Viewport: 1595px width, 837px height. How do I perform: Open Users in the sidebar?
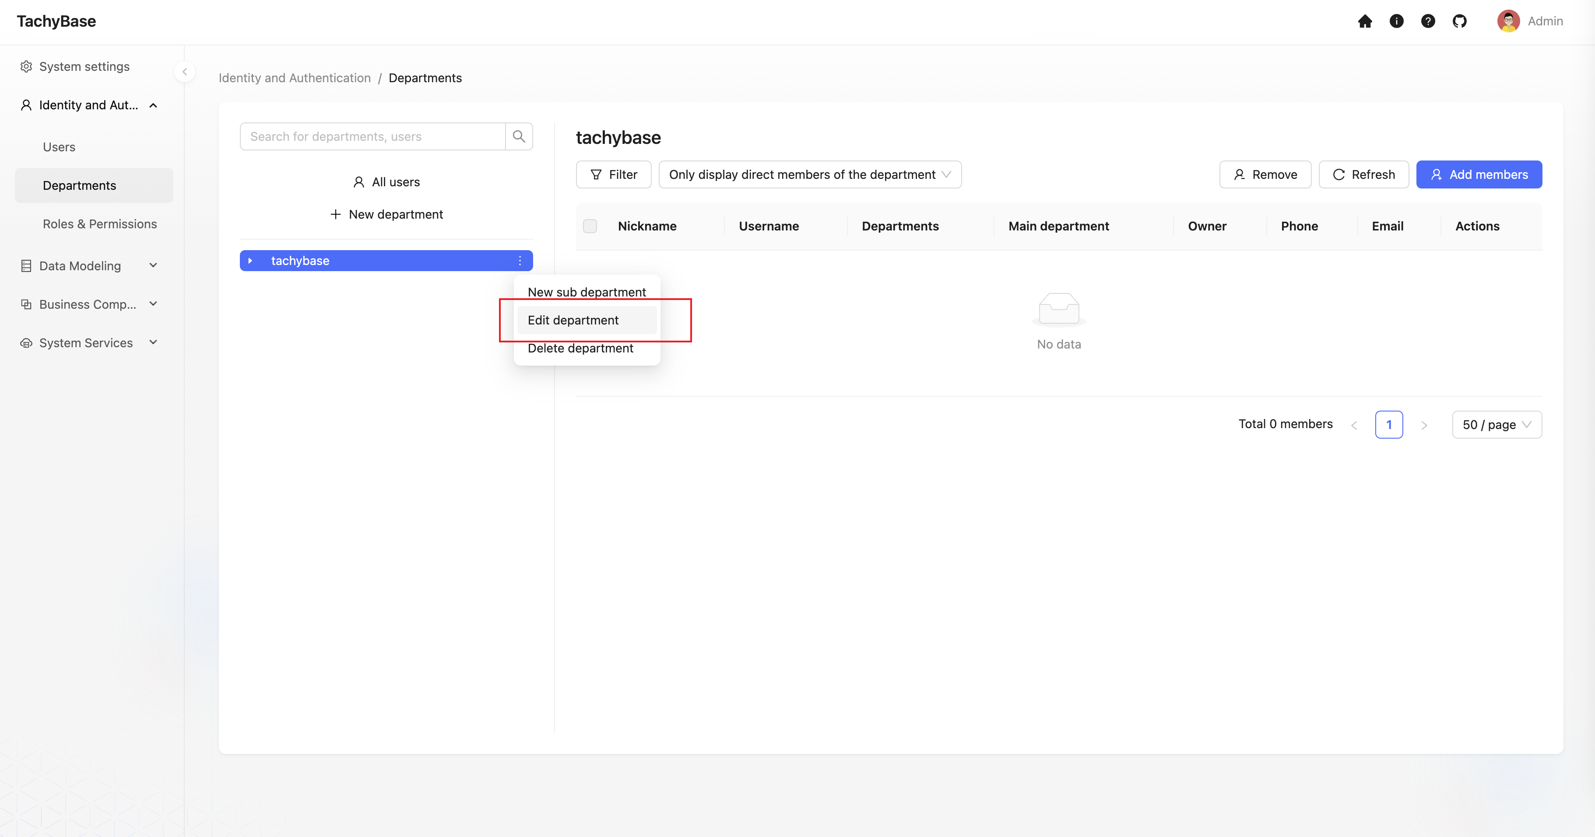click(94, 147)
